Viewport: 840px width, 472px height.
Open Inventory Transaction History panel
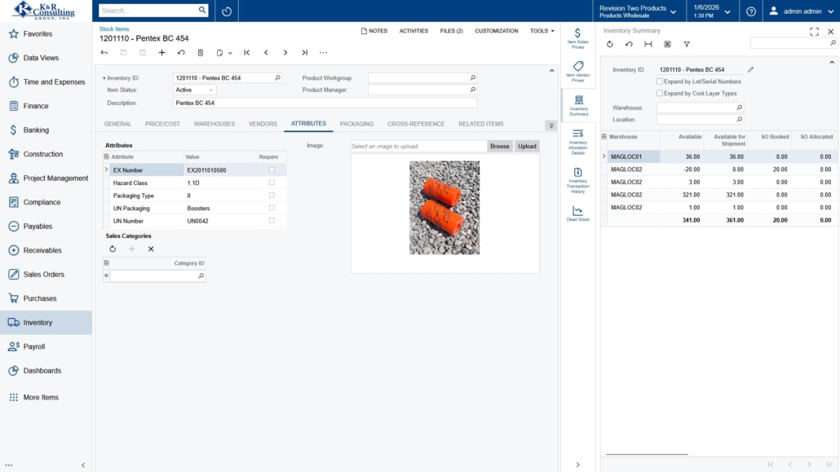(x=577, y=179)
